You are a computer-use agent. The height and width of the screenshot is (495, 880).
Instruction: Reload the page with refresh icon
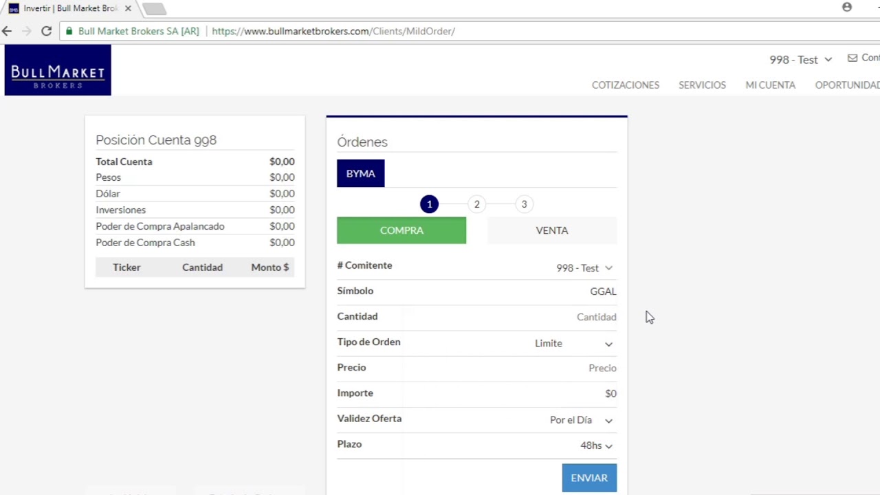click(x=46, y=31)
